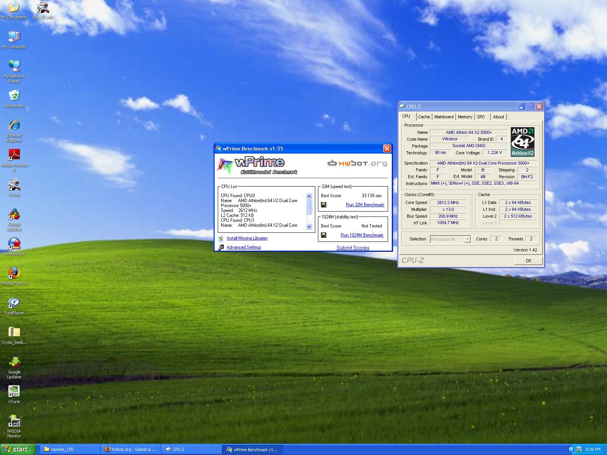Select the nTune desktop icon
This screenshot has height=455, width=607.
click(x=14, y=394)
